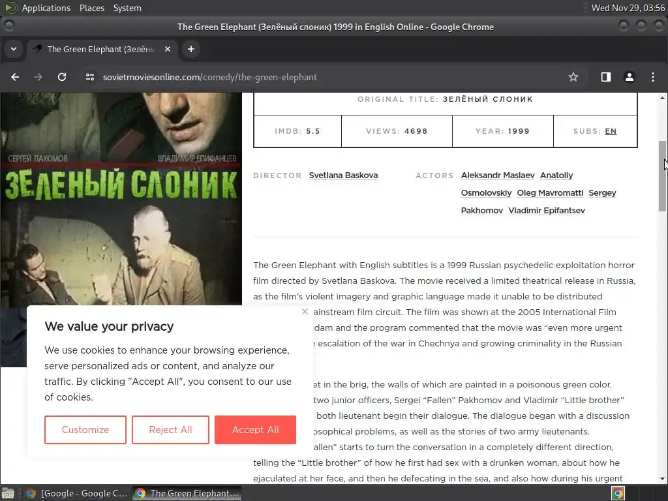Select The Green Elephant browser tab
The height and width of the screenshot is (501, 668).
pyautogui.click(x=102, y=49)
